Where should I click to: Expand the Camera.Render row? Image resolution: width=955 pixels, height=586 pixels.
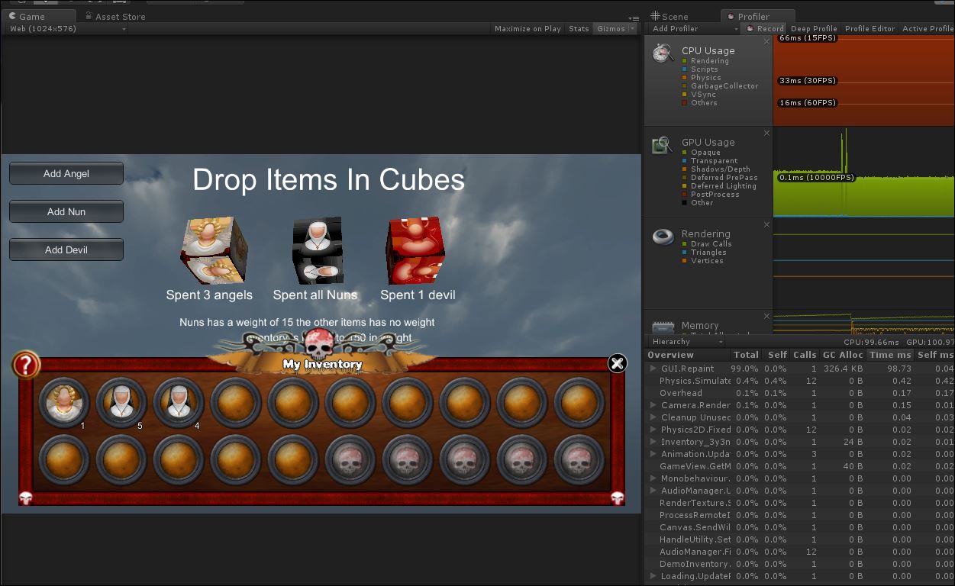pos(653,405)
